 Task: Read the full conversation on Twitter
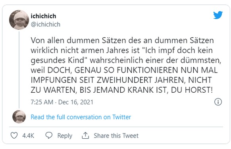tap(81, 117)
